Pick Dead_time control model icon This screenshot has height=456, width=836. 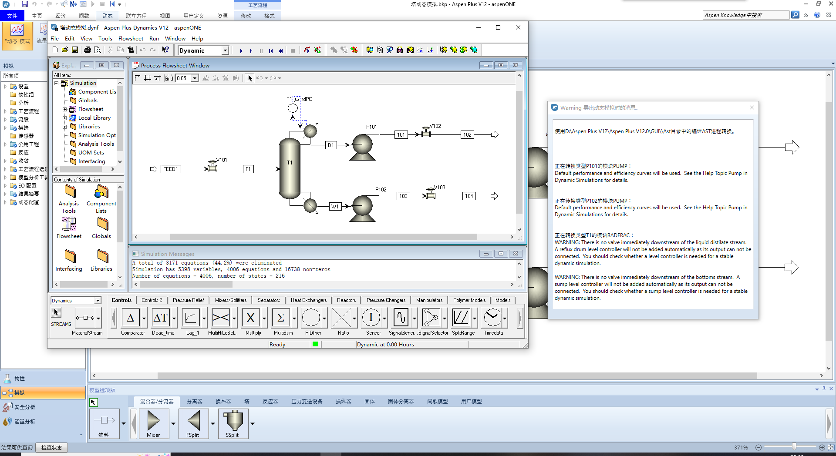(161, 318)
